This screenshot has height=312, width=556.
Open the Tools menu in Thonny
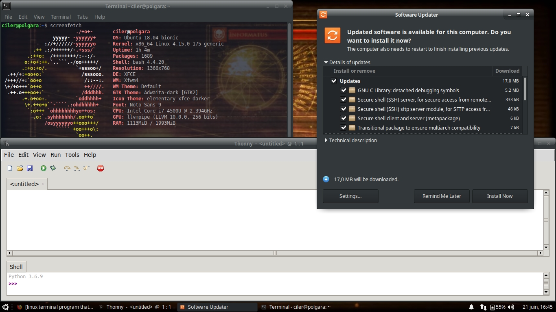72,155
